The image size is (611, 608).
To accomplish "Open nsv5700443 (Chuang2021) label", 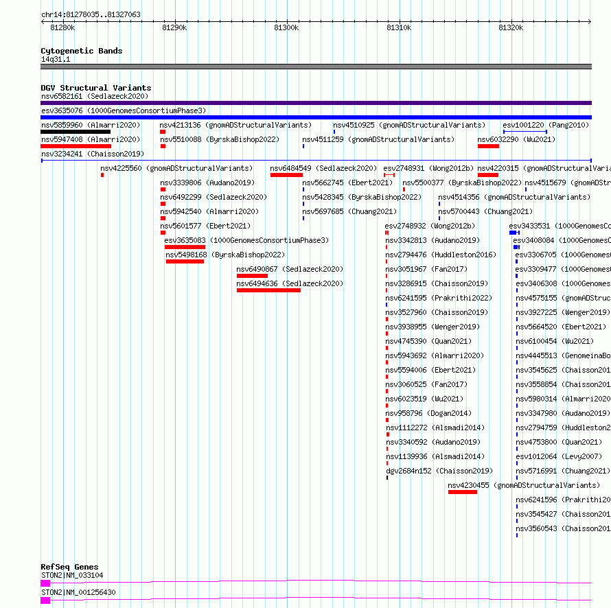I will [x=485, y=211].
